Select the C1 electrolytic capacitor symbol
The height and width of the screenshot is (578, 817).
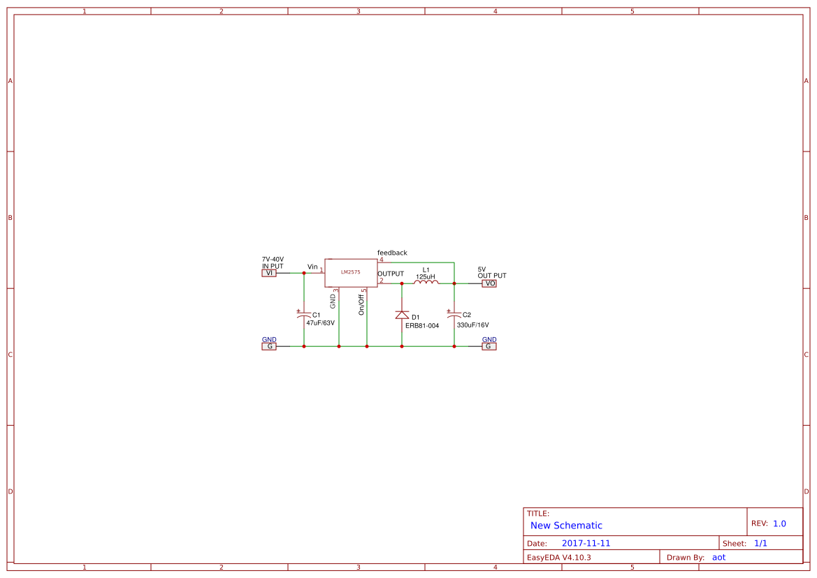click(x=304, y=315)
